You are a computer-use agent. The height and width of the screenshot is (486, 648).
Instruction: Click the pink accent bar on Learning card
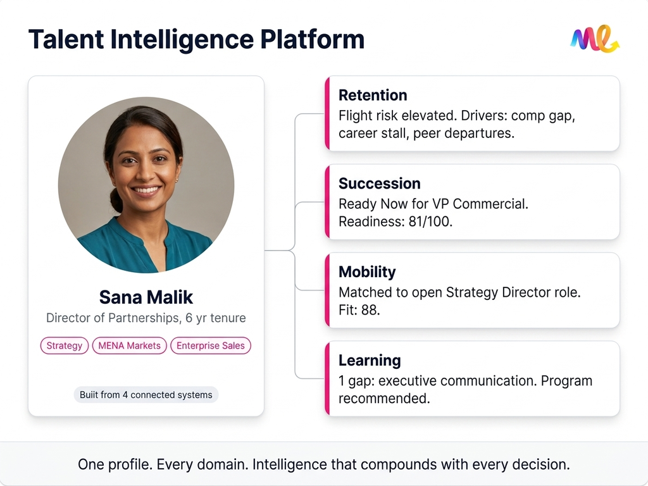pyautogui.click(x=327, y=378)
